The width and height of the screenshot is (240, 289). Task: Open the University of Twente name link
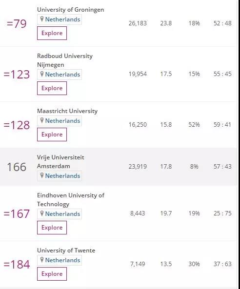tap(66, 250)
